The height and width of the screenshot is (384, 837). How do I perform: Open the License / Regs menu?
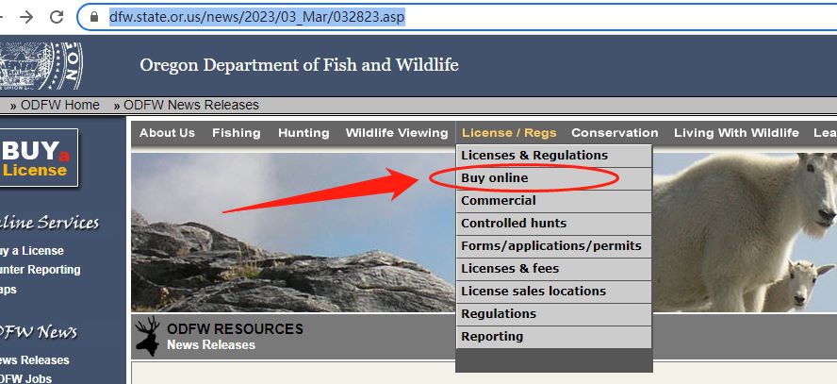509,133
